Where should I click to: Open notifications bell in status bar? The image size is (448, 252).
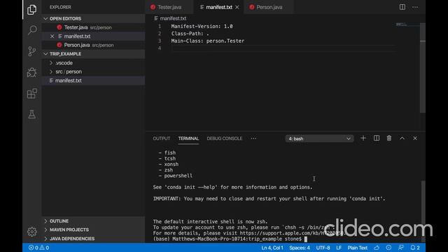pyautogui.click(x=415, y=248)
